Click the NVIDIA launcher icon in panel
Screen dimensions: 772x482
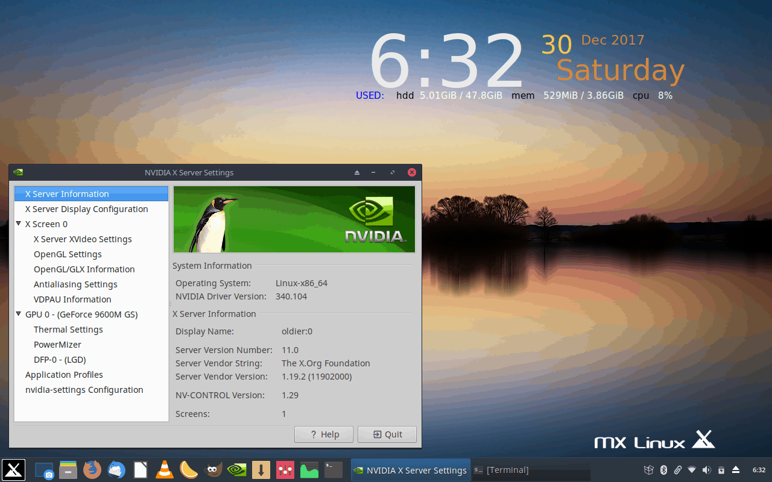(x=237, y=469)
